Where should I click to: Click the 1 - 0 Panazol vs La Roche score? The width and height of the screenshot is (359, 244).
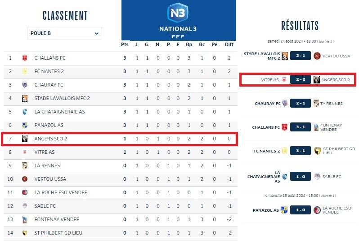[300, 210]
